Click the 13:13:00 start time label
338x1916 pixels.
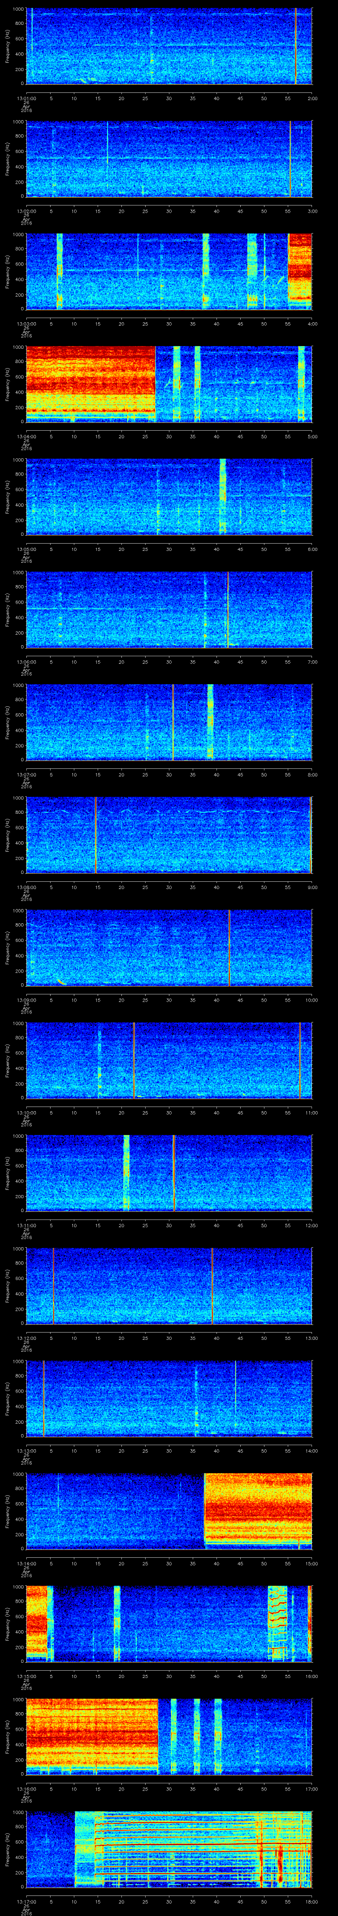(x=26, y=1450)
